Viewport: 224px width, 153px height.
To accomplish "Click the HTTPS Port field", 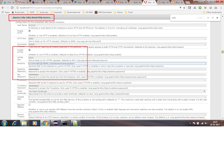I will pyautogui.click(x=117, y=58).
